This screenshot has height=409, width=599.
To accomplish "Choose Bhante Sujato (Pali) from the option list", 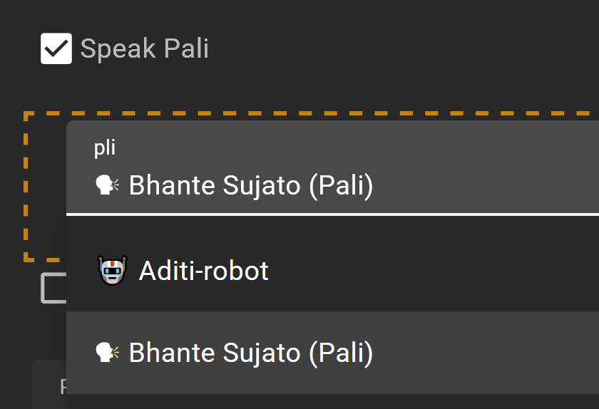I will [x=332, y=353].
